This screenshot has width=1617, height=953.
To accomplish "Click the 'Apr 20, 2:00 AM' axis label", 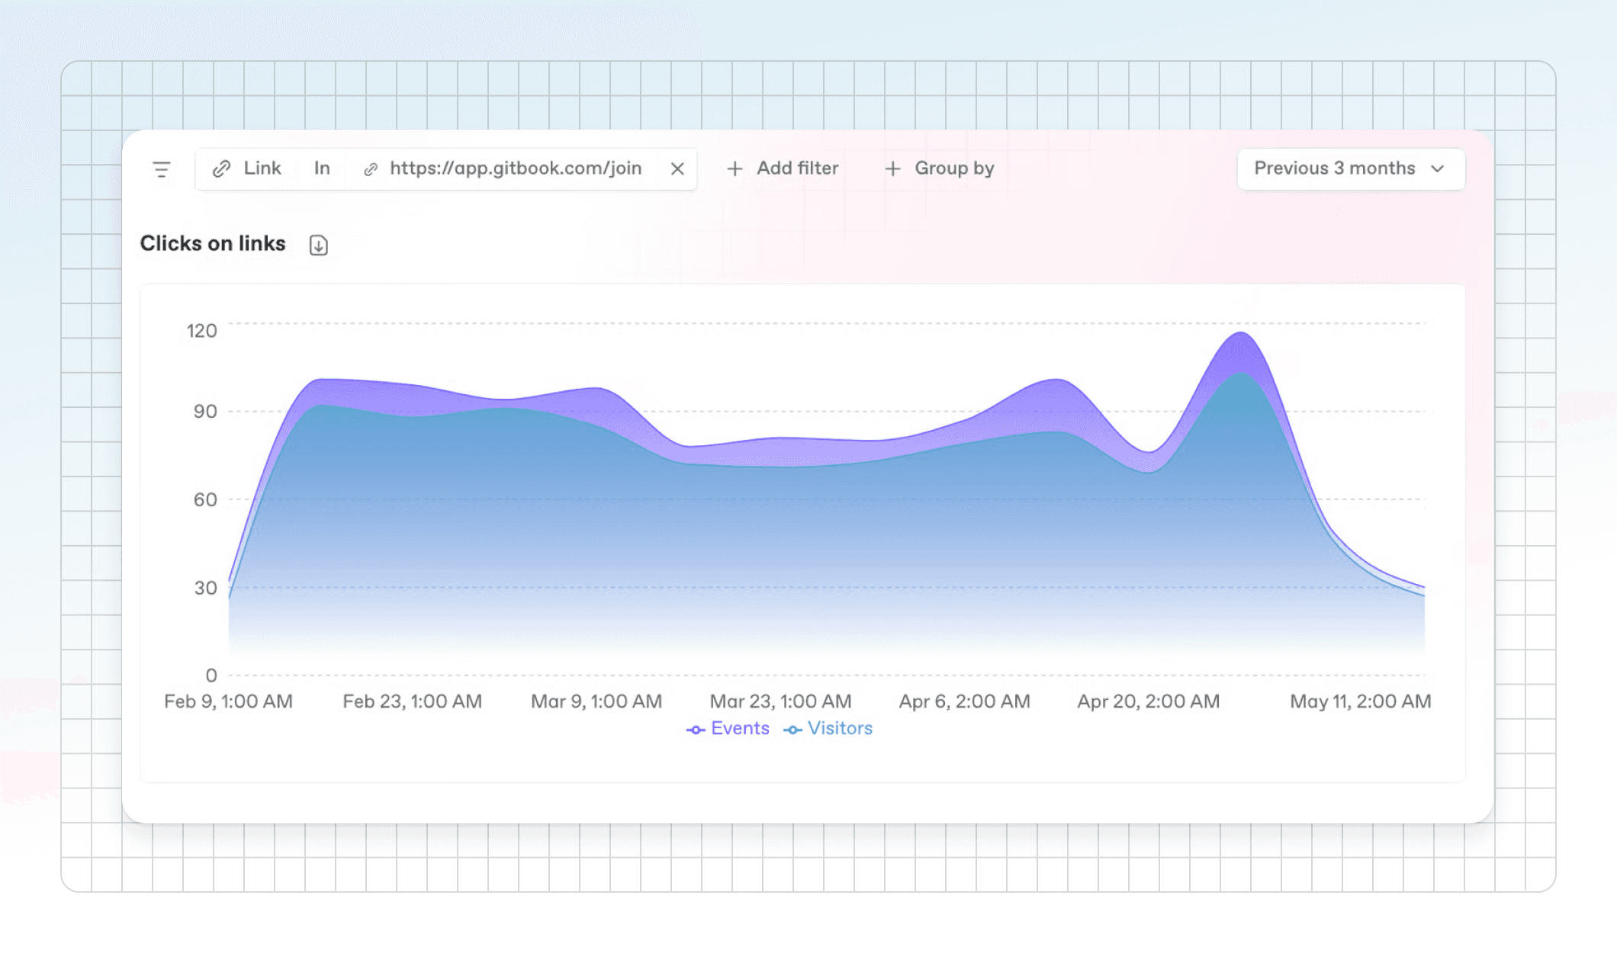I will click(x=1148, y=701).
